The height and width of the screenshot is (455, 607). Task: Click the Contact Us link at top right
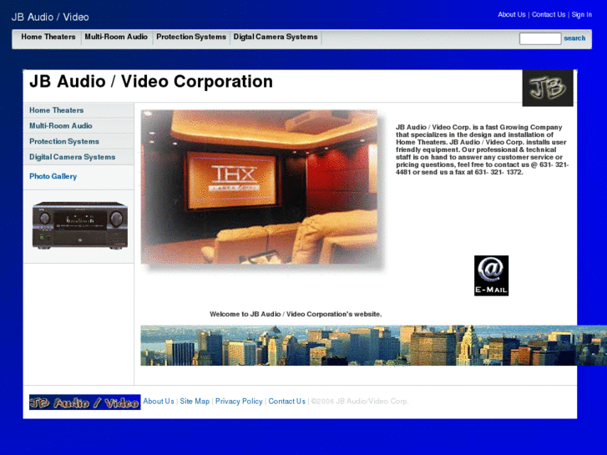click(549, 15)
